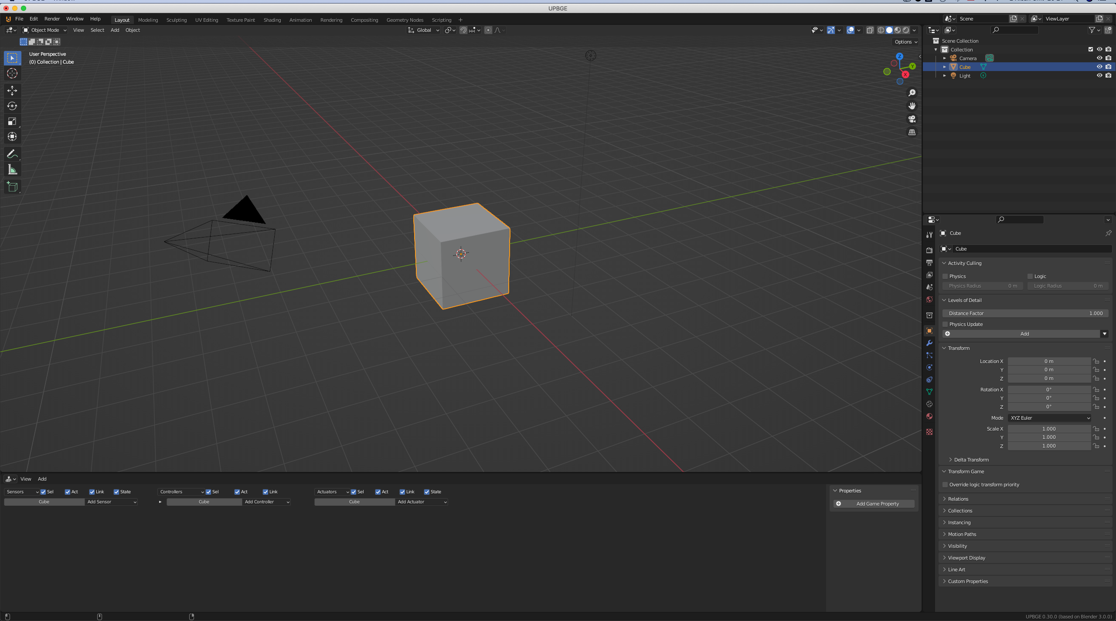This screenshot has height=621, width=1116.
Task: Select the Rotate tool
Action: pos(12,106)
